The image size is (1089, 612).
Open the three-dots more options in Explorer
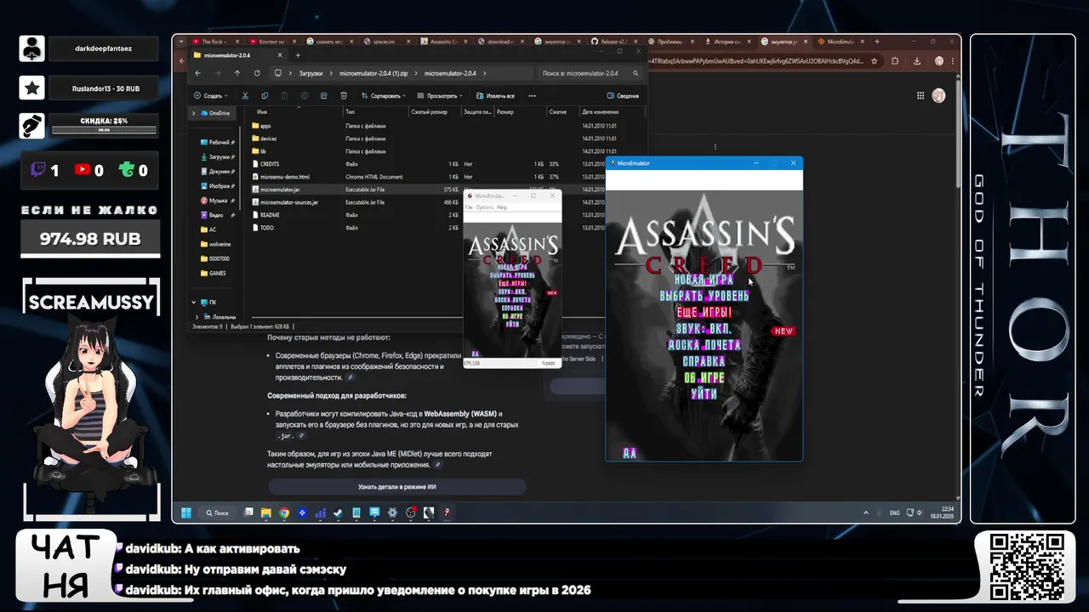pyautogui.click(x=532, y=96)
